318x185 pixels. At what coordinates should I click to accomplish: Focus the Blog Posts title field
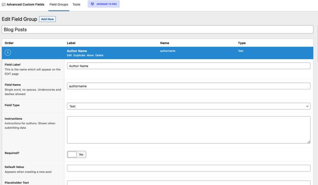(157, 29)
